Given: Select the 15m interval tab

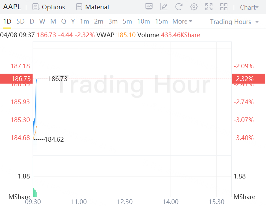Looking at the screenshot, I should pyautogui.click(x=161, y=22).
